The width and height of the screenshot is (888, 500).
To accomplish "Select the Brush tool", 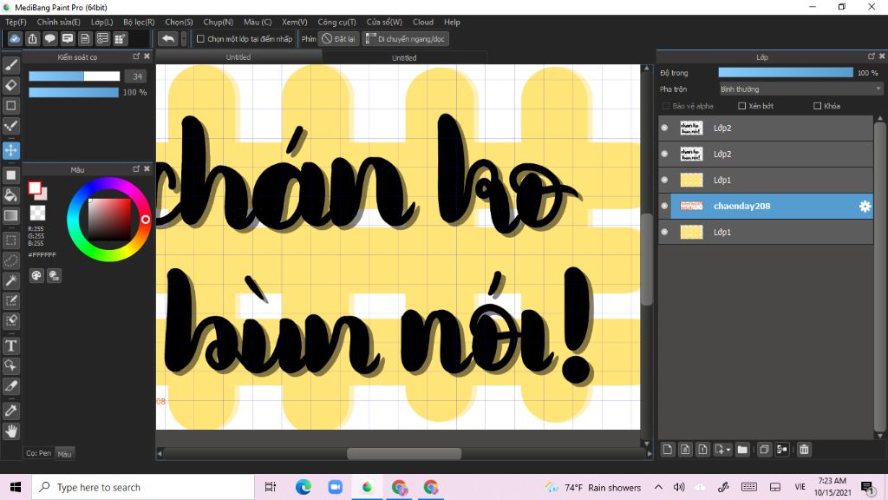I will point(10,65).
